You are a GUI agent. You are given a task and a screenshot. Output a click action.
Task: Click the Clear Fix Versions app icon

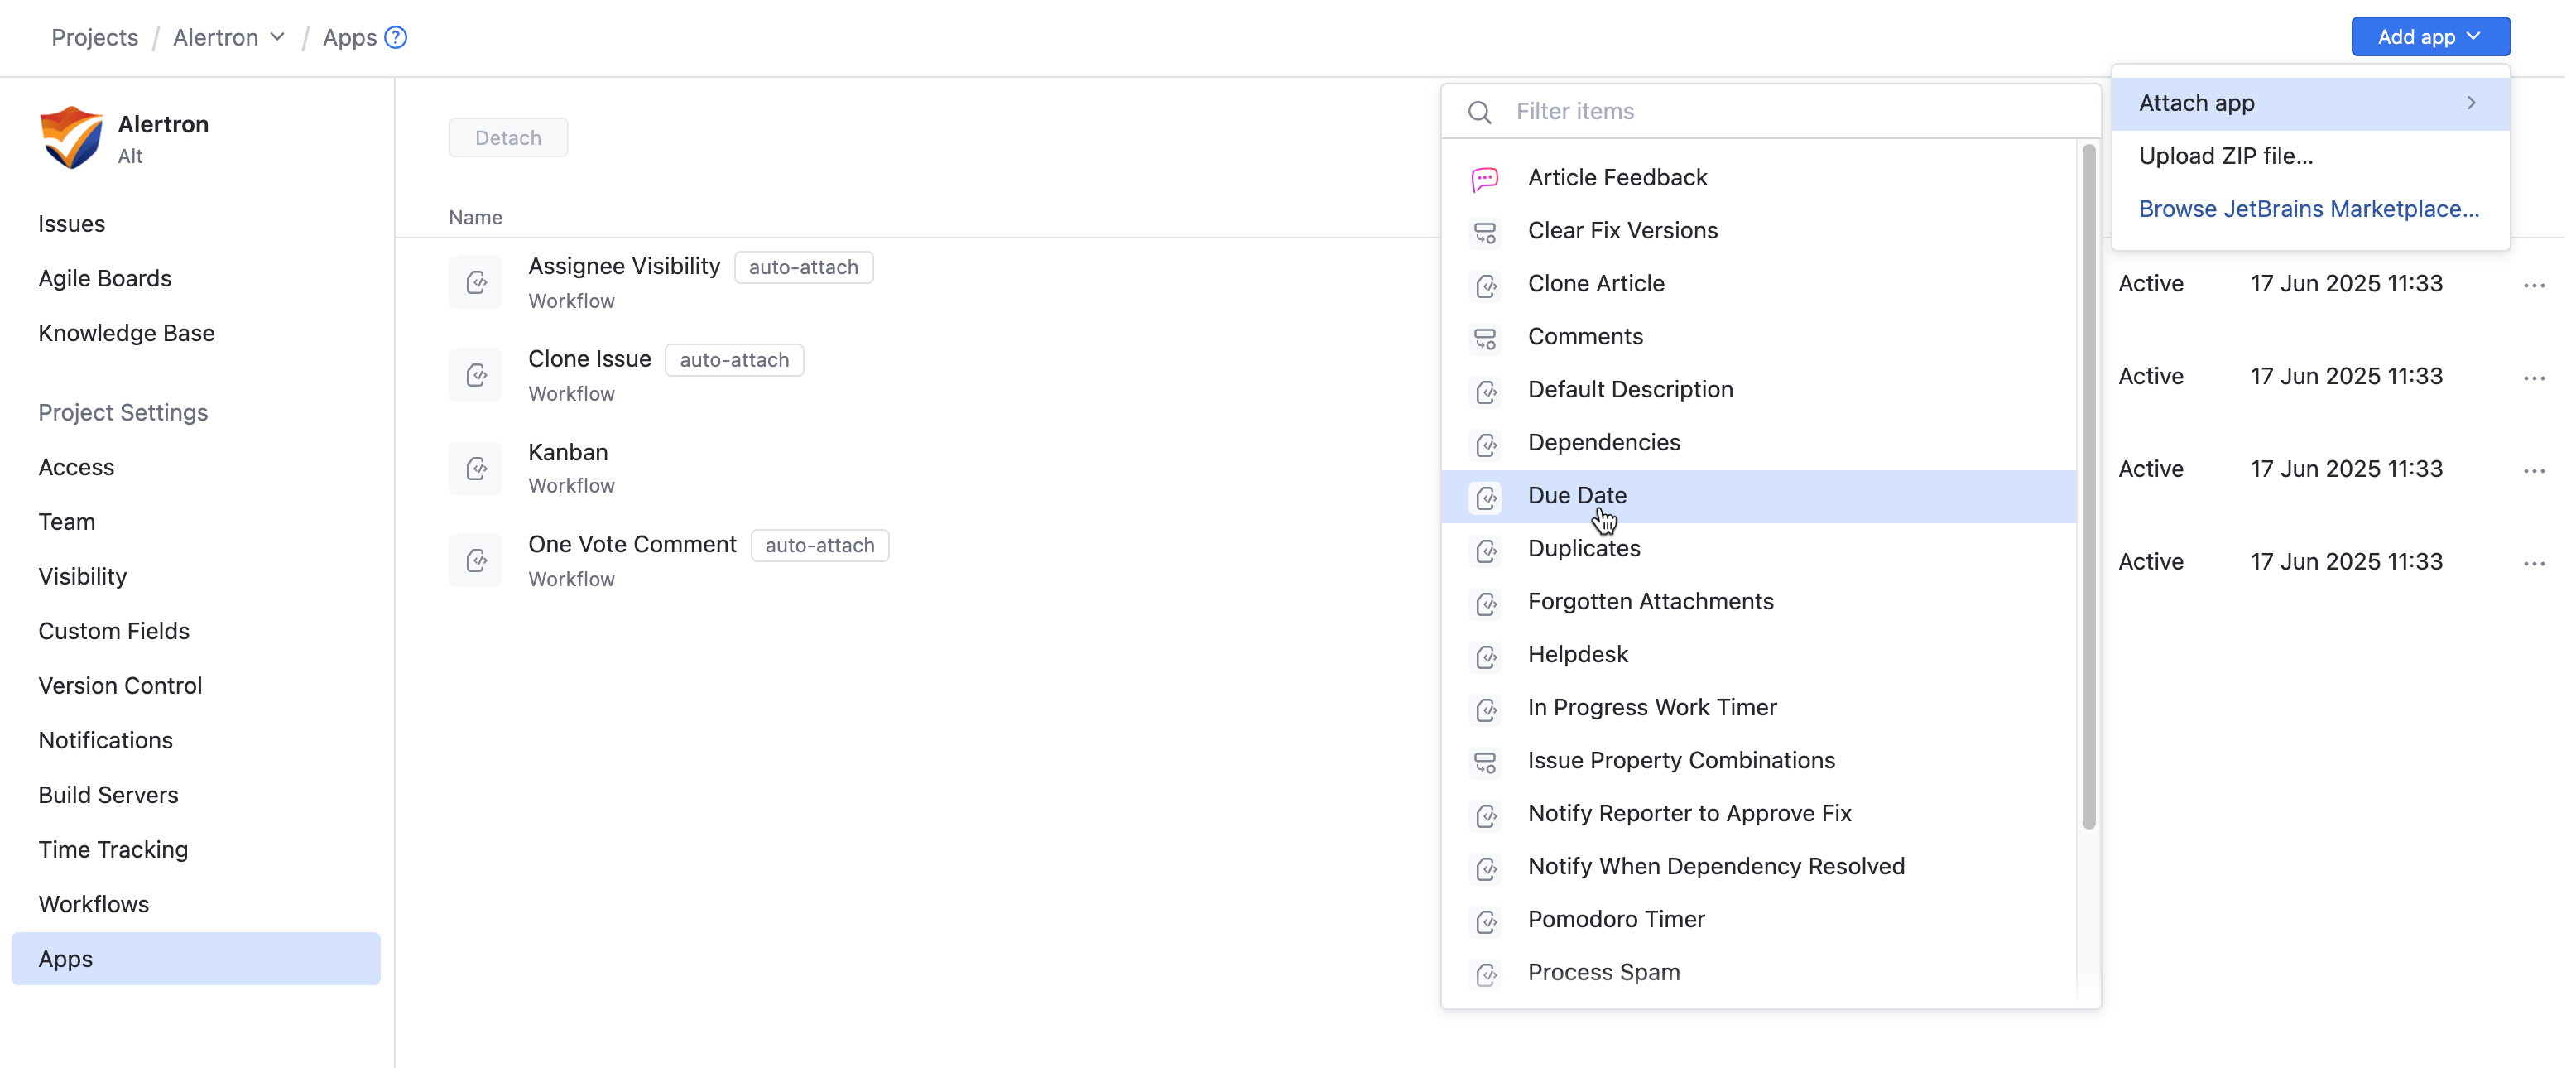pyautogui.click(x=1486, y=232)
